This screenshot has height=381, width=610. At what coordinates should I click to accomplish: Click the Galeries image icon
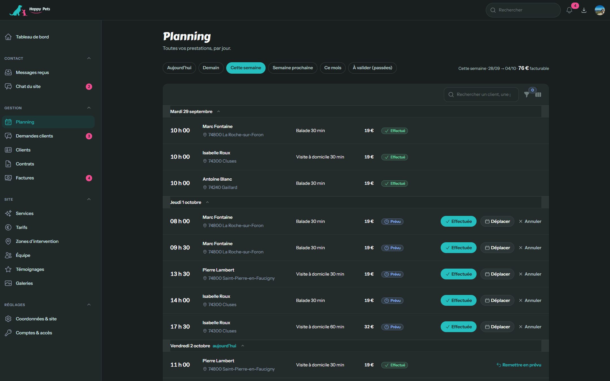[8, 283]
